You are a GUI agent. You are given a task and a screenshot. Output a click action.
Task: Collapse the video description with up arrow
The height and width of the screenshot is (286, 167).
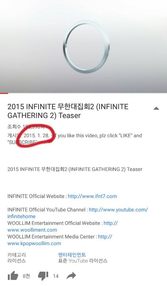156,108
